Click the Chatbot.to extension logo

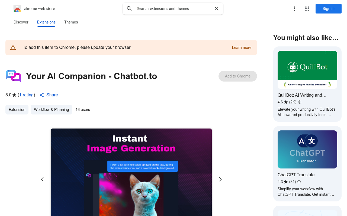coord(14,76)
